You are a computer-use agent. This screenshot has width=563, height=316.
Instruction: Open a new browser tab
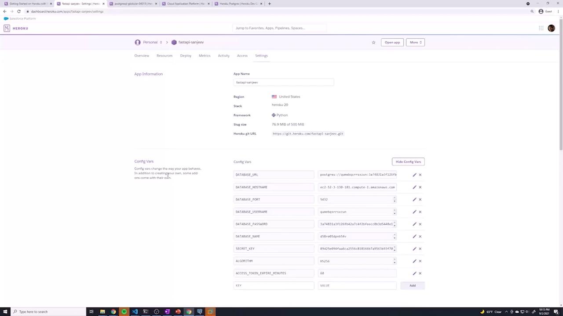click(x=270, y=4)
